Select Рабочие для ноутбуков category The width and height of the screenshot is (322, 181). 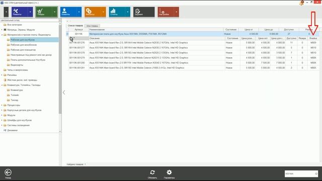point(23,40)
